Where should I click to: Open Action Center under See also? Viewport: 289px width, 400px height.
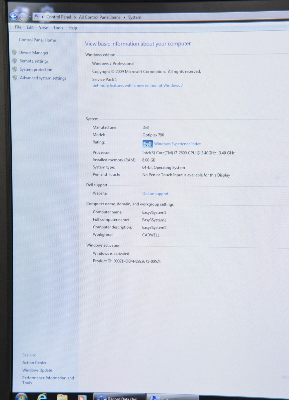(x=34, y=362)
